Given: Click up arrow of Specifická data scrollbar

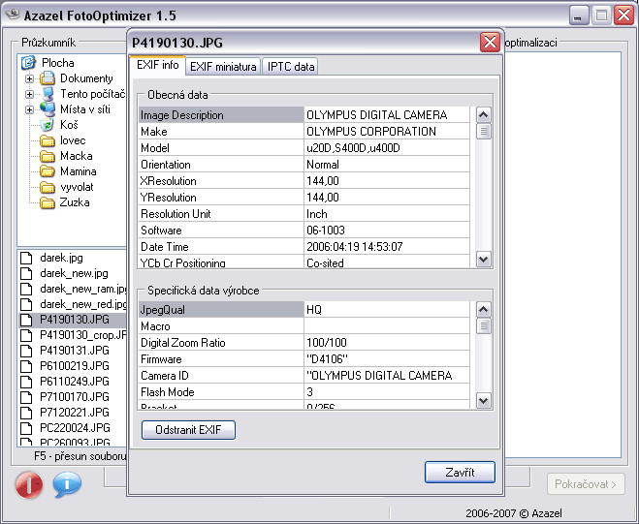Looking at the screenshot, I should tap(483, 309).
